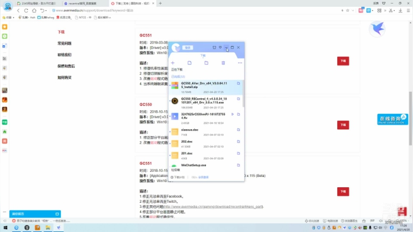Click the address bar URL field

point(195,10)
